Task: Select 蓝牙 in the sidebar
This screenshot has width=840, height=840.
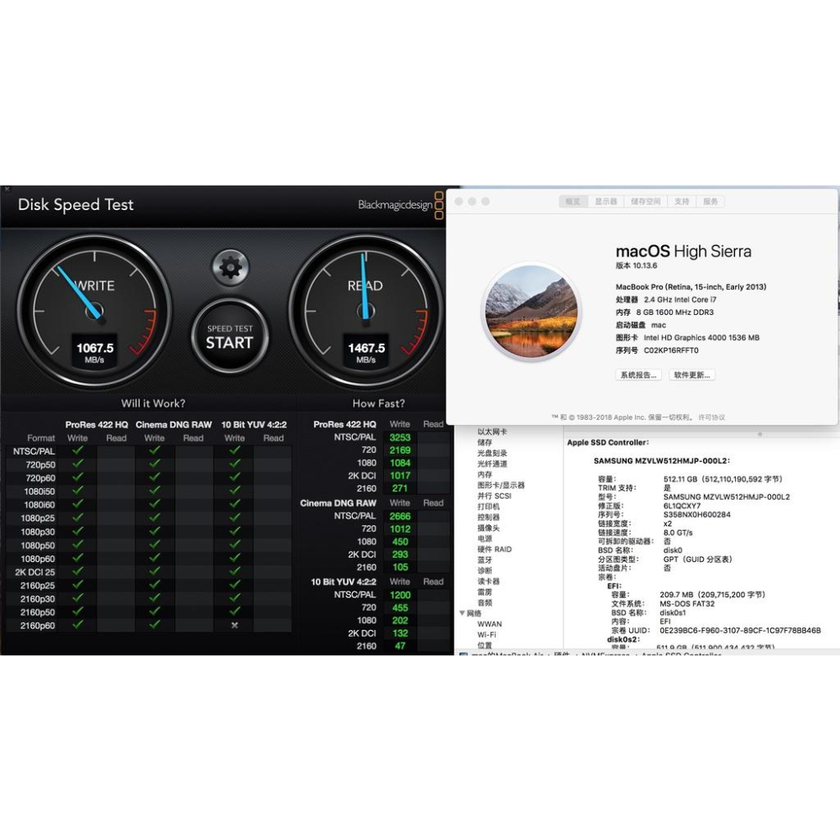Action: tap(485, 560)
